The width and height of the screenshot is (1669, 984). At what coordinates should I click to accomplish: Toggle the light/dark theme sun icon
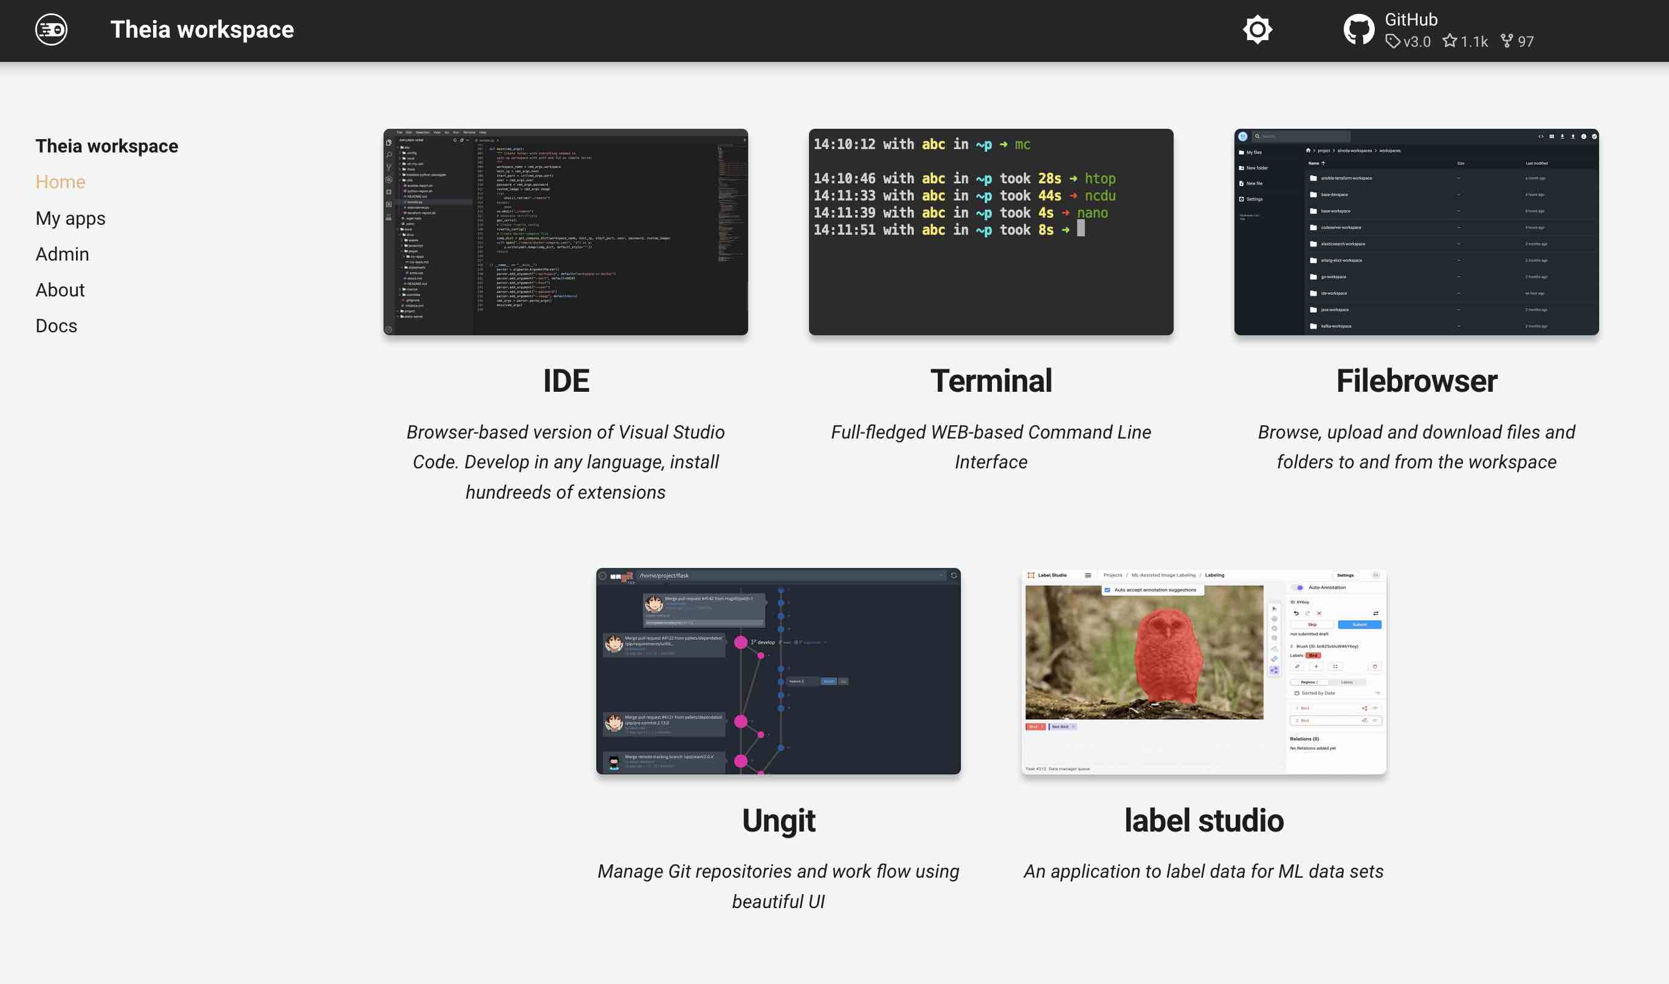1257,30
